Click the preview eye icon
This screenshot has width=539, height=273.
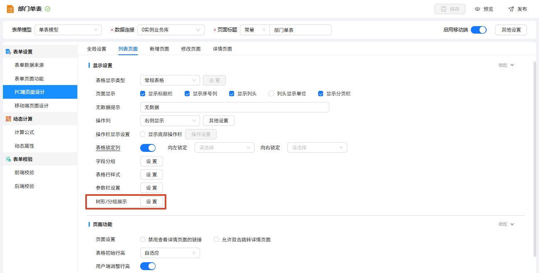point(477,9)
